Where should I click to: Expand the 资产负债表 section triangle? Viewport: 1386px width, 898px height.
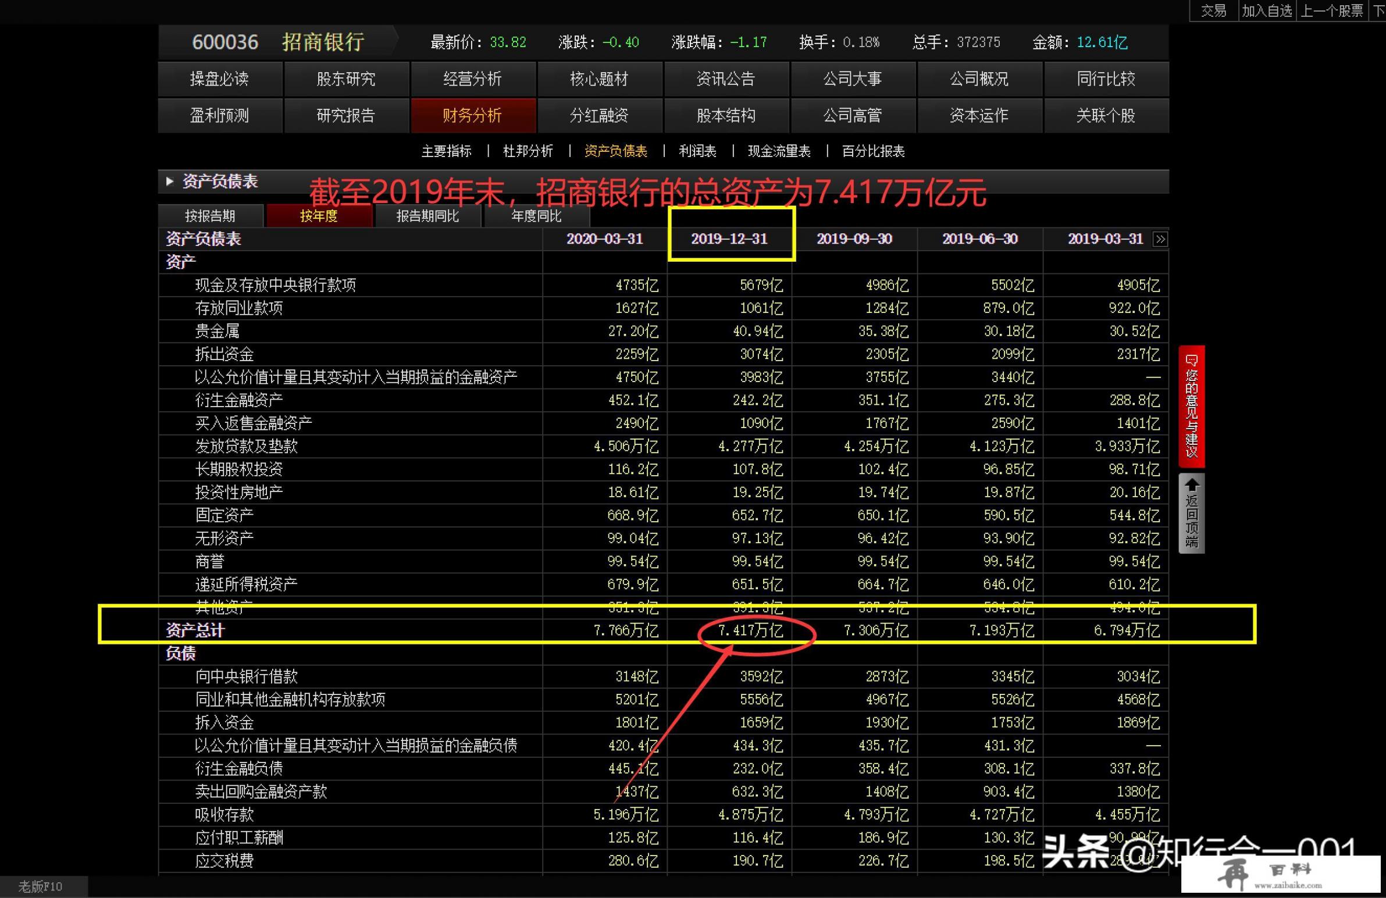169,181
